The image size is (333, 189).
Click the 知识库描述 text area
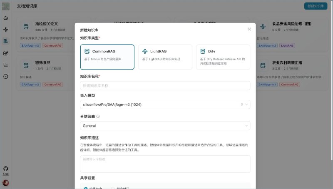[165, 164]
